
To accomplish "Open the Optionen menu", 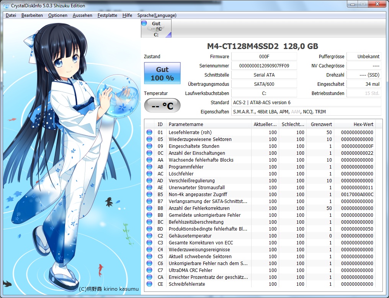I will tap(57, 15).
